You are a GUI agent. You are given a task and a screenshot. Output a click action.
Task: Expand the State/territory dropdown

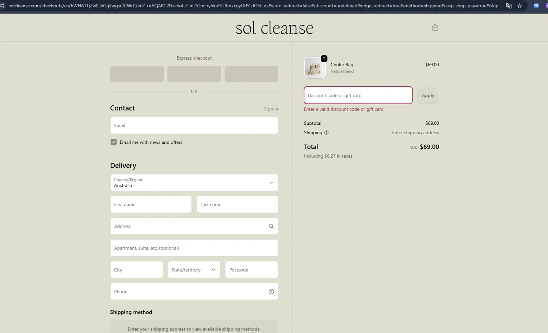click(194, 270)
